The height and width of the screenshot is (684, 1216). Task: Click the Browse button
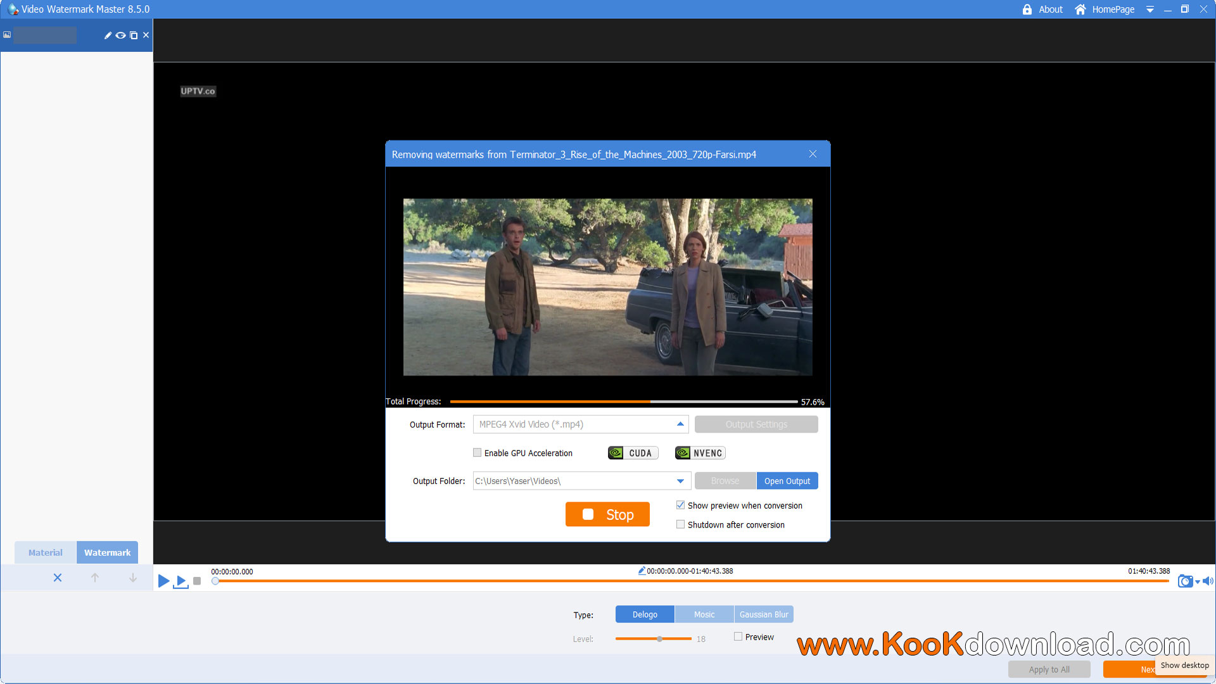tap(725, 481)
